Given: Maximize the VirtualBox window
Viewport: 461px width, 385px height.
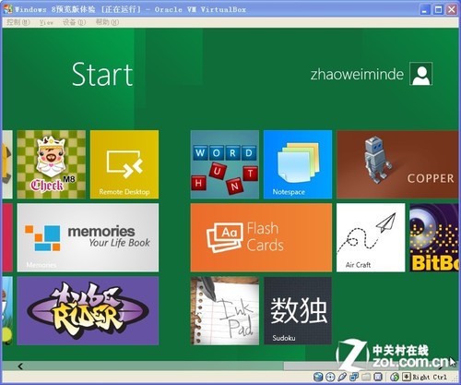Looking at the screenshot, I should (438, 9).
